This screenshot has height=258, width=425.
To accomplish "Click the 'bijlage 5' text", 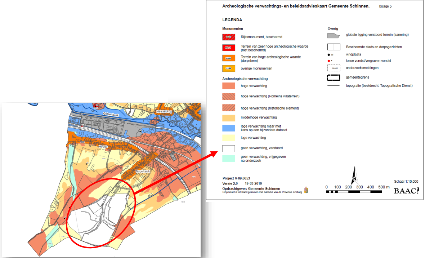I will point(385,6).
